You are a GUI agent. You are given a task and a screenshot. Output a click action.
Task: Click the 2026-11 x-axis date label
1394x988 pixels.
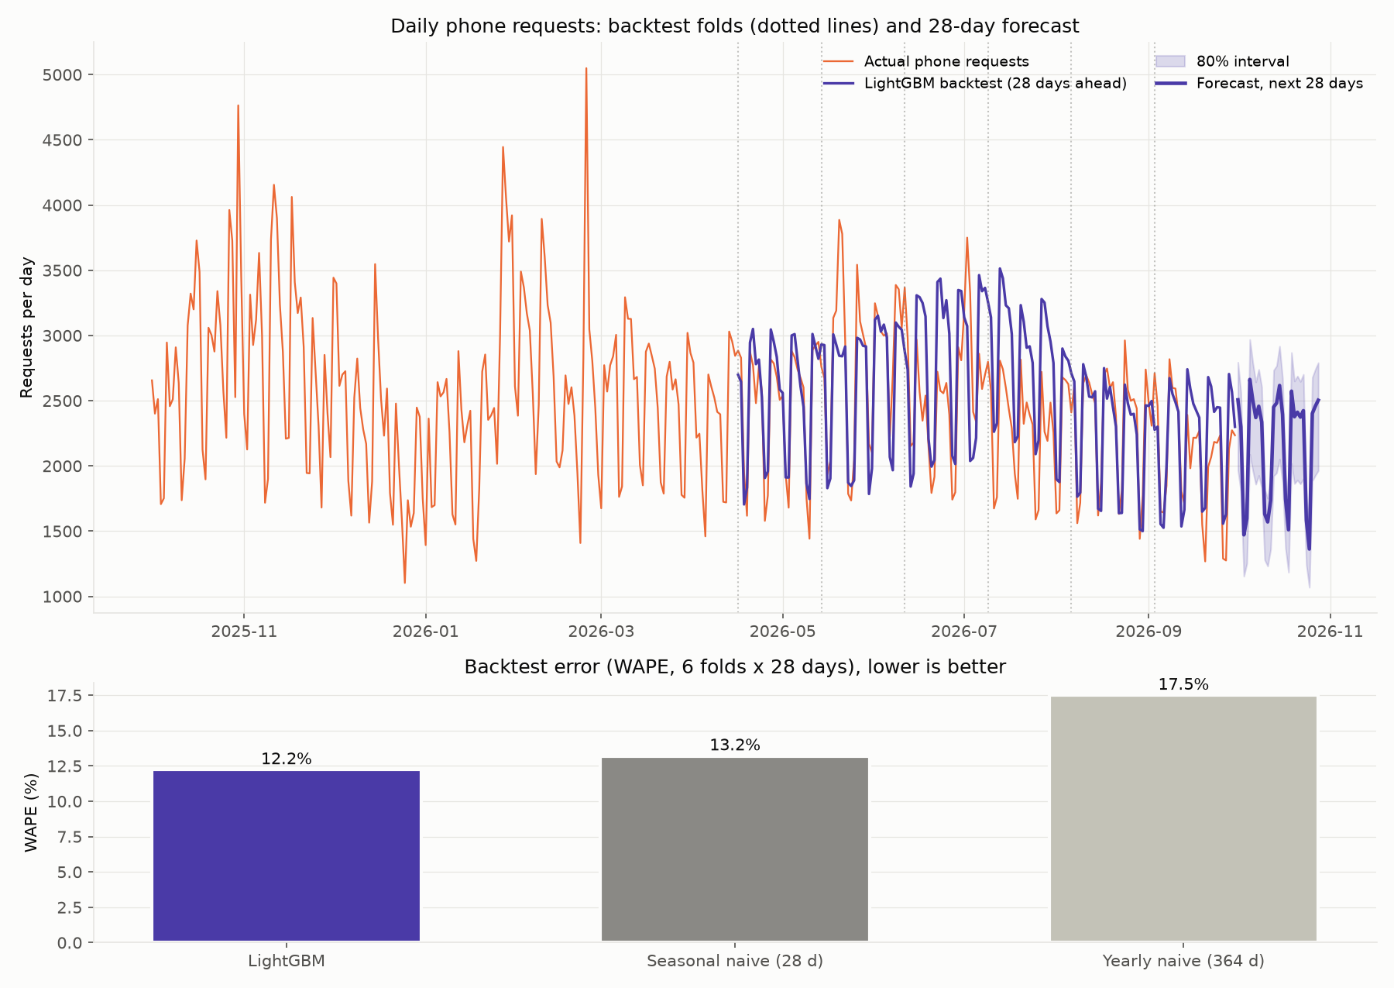point(1330,631)
